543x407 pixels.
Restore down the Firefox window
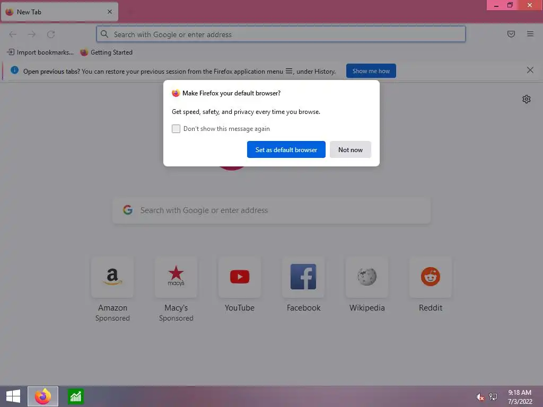pos(510,5)
